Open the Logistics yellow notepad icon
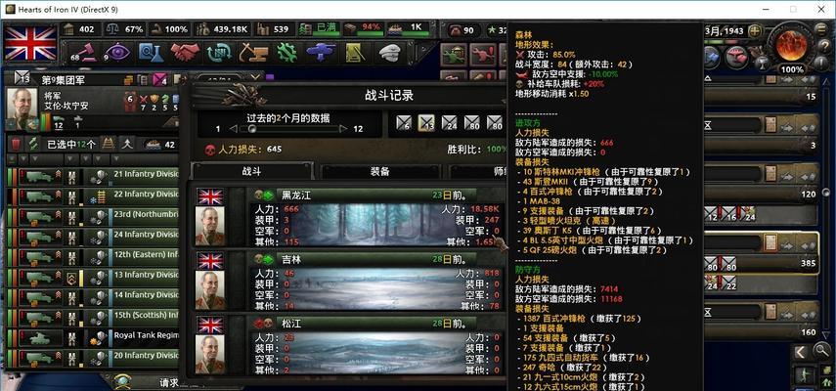Image resolution: width=836 pixels, height=391 pixels. point(355,52)
